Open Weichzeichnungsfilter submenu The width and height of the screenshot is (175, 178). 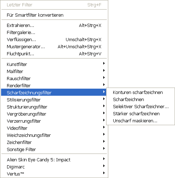tap(54, 135)
